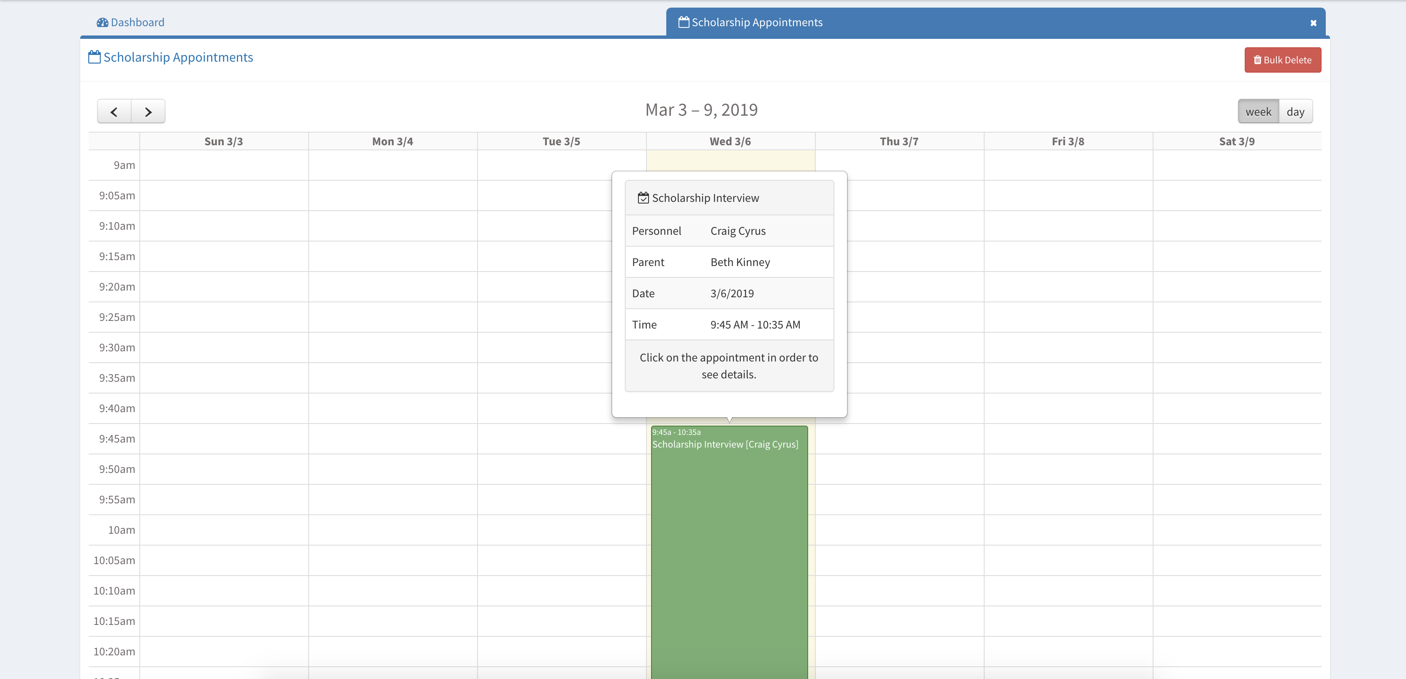Click the Tue 3/5 column header
Screen dimensions: 1406x679
(561, 141)
